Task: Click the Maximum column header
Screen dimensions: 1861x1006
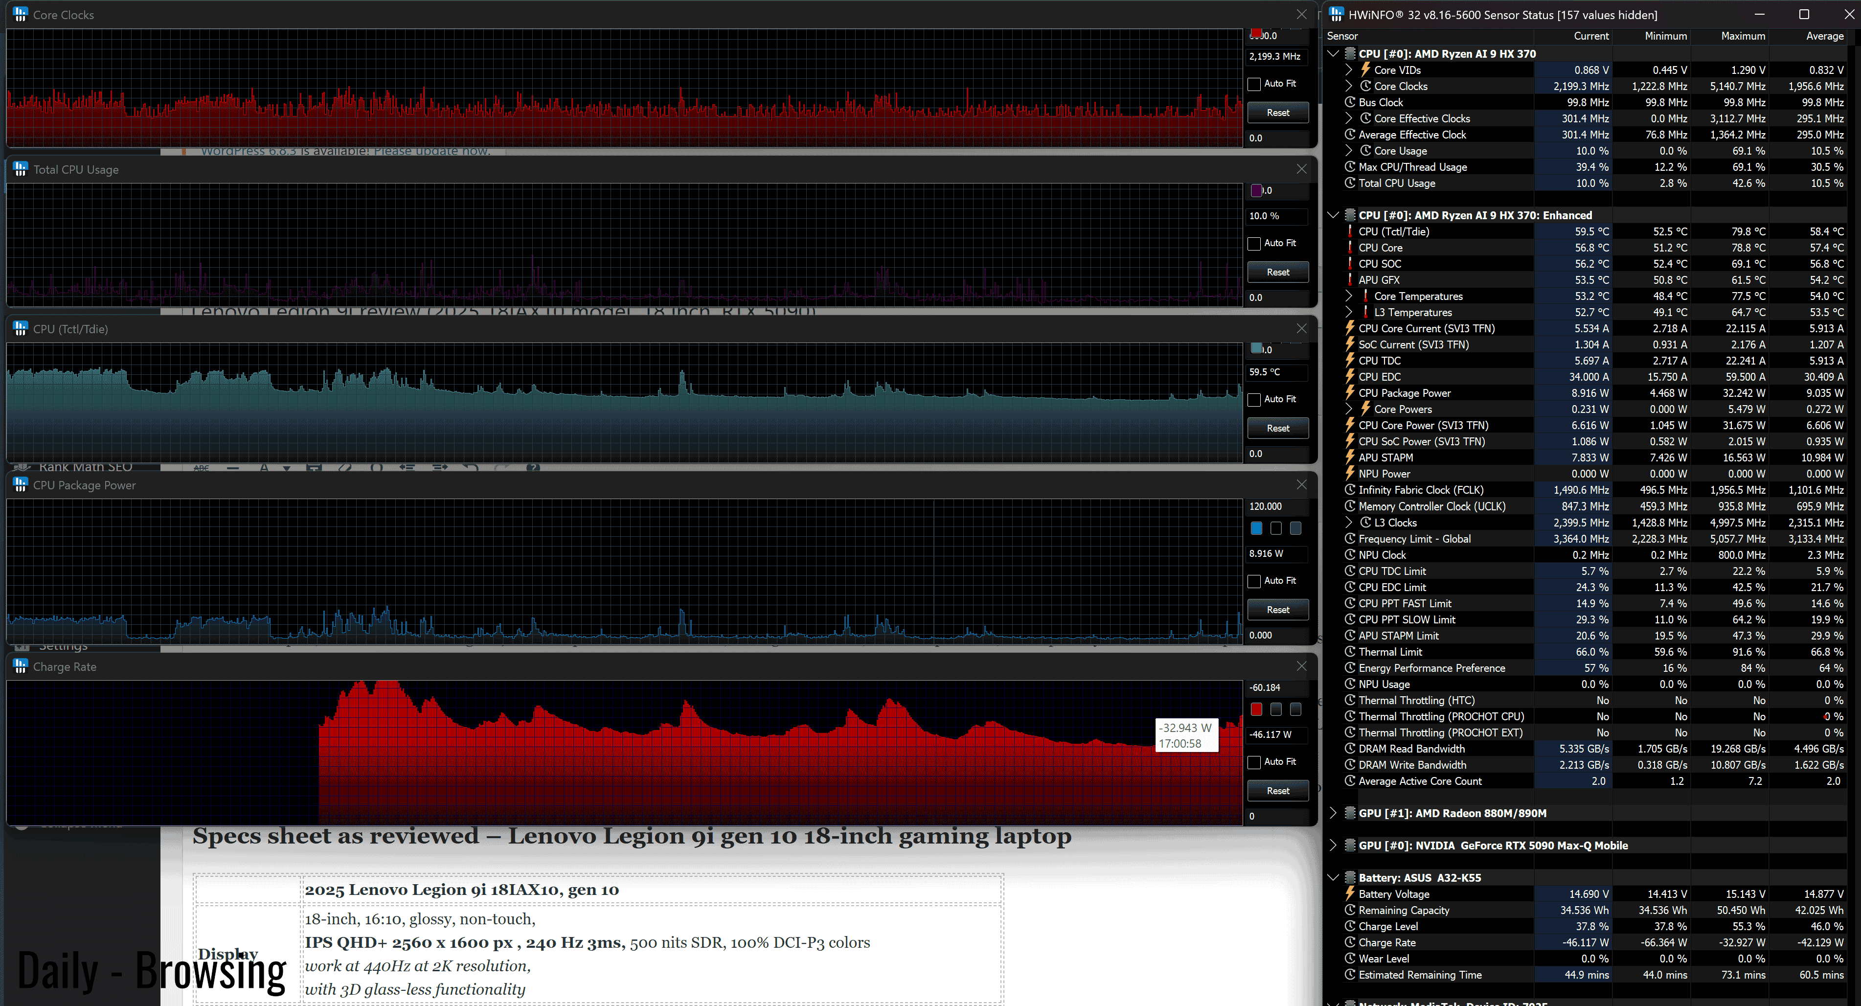Action: pyautogui.click(x=1743, y=36)
